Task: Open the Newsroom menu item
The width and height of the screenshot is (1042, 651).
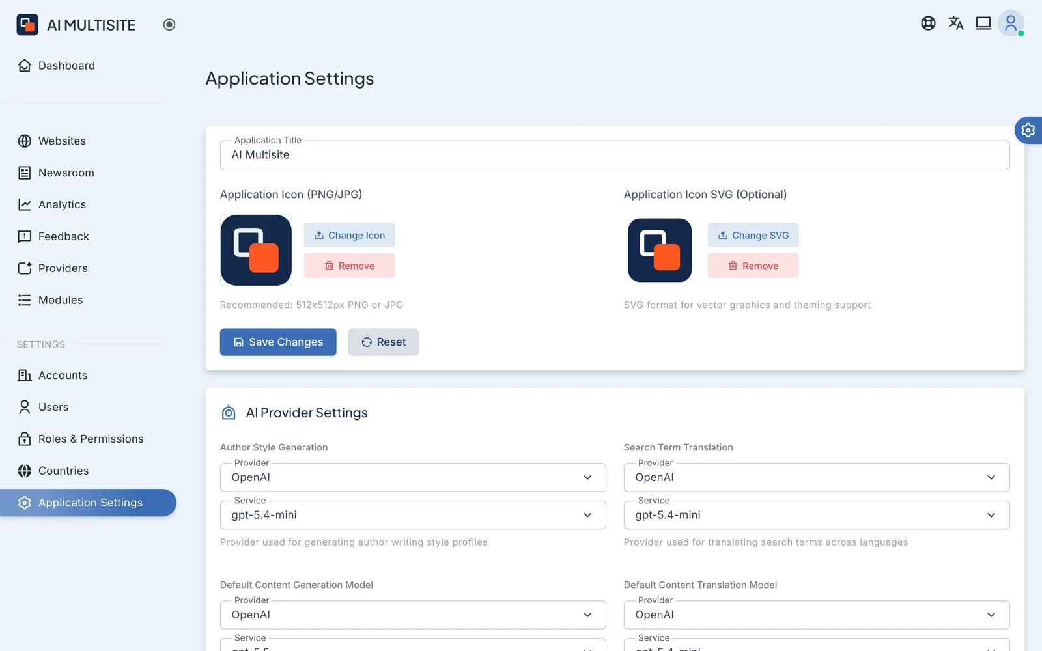Action: [x=88, y=173]
